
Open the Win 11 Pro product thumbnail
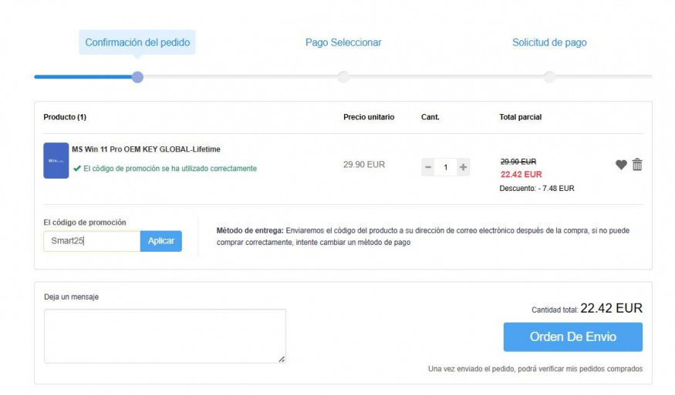56,160
